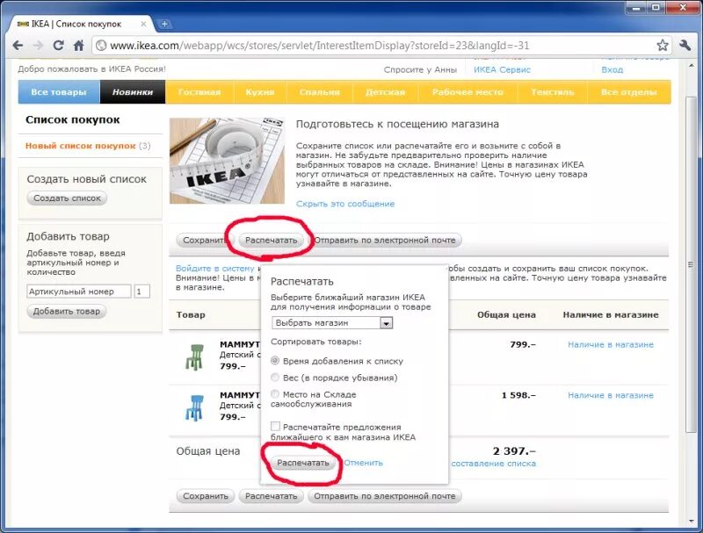Open the ИКЕА Сервис link
The width and height of the screenshot is (703, 533).
click(502, 69)
